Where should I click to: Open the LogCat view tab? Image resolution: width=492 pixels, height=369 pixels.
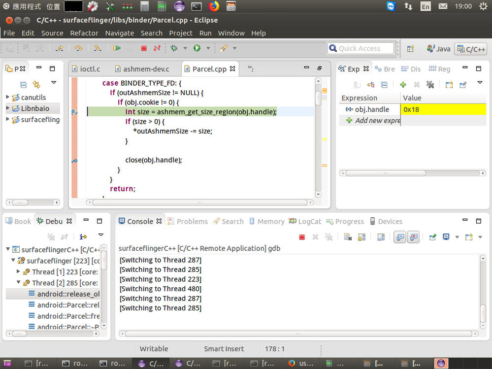[305, 221]
